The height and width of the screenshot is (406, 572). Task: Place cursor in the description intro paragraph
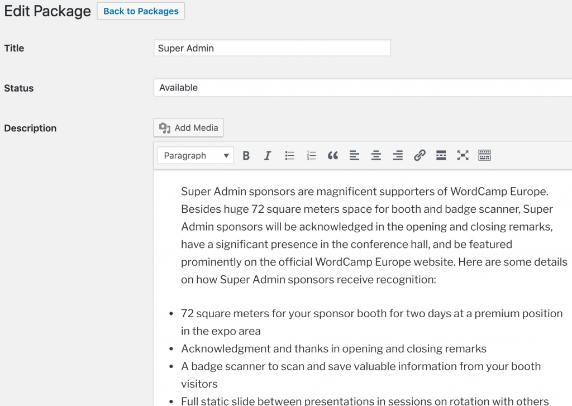coord(374,235)
